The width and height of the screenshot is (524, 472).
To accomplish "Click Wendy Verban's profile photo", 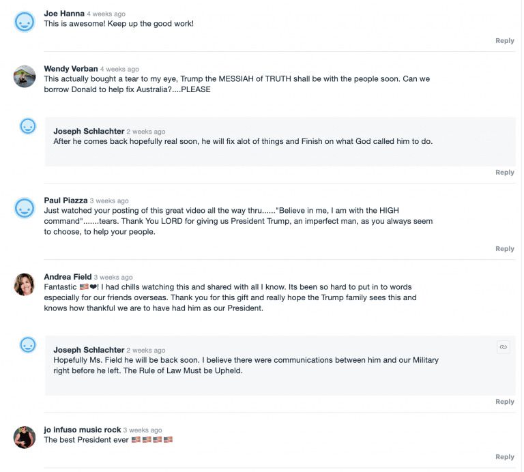I will (x=25, y=76).
